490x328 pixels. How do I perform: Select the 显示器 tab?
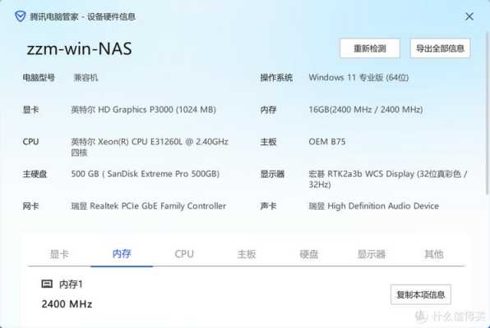click(372, 254)
